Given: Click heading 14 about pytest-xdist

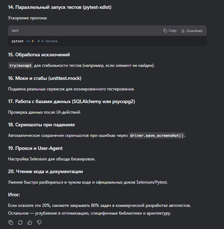Looking at the screenshot, I should [60, 7].
